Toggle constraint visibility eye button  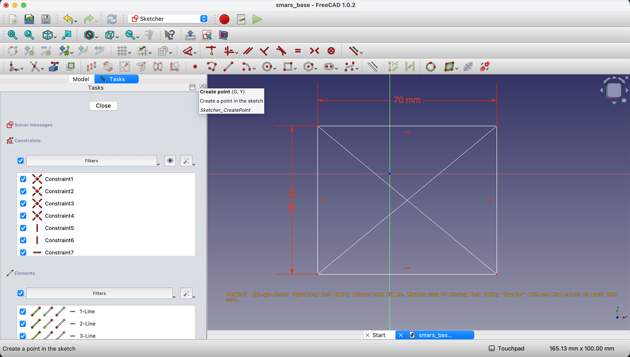tap(170, 161)
